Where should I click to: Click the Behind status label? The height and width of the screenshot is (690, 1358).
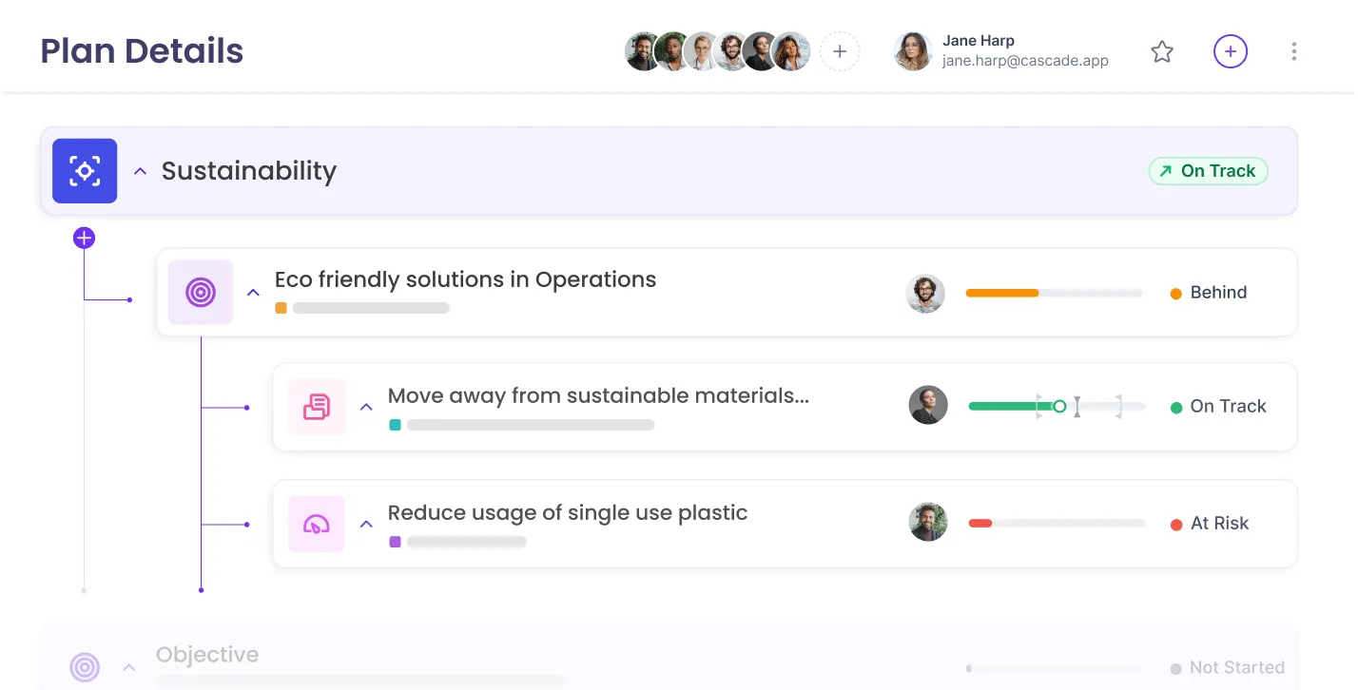coord(1217,293)
